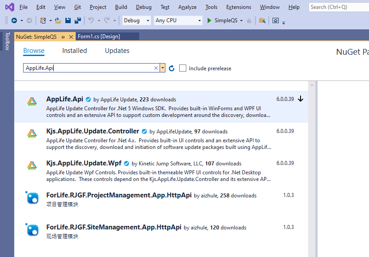The width and height of the screenshot is (369, 257).
Task: Pin the NuGet: SimpleQS tab
Action: coord(63,37)
